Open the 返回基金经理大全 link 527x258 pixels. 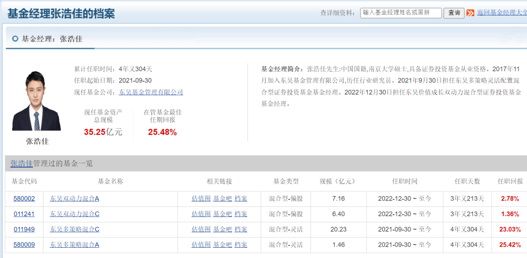(x=502, y=13)
